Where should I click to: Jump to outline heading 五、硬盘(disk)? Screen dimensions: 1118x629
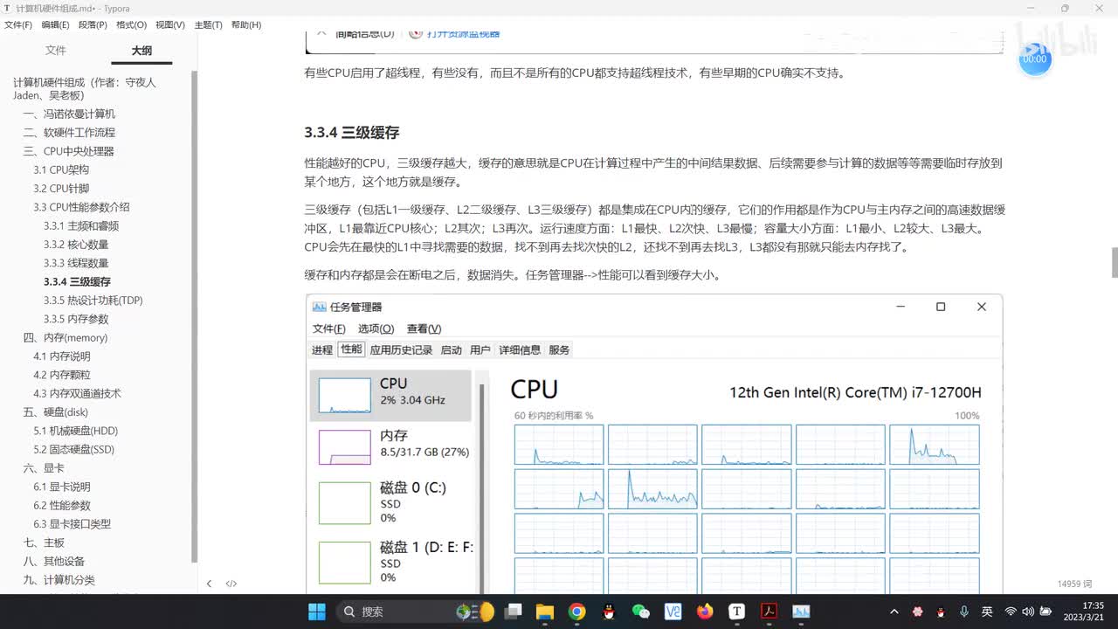55,412
